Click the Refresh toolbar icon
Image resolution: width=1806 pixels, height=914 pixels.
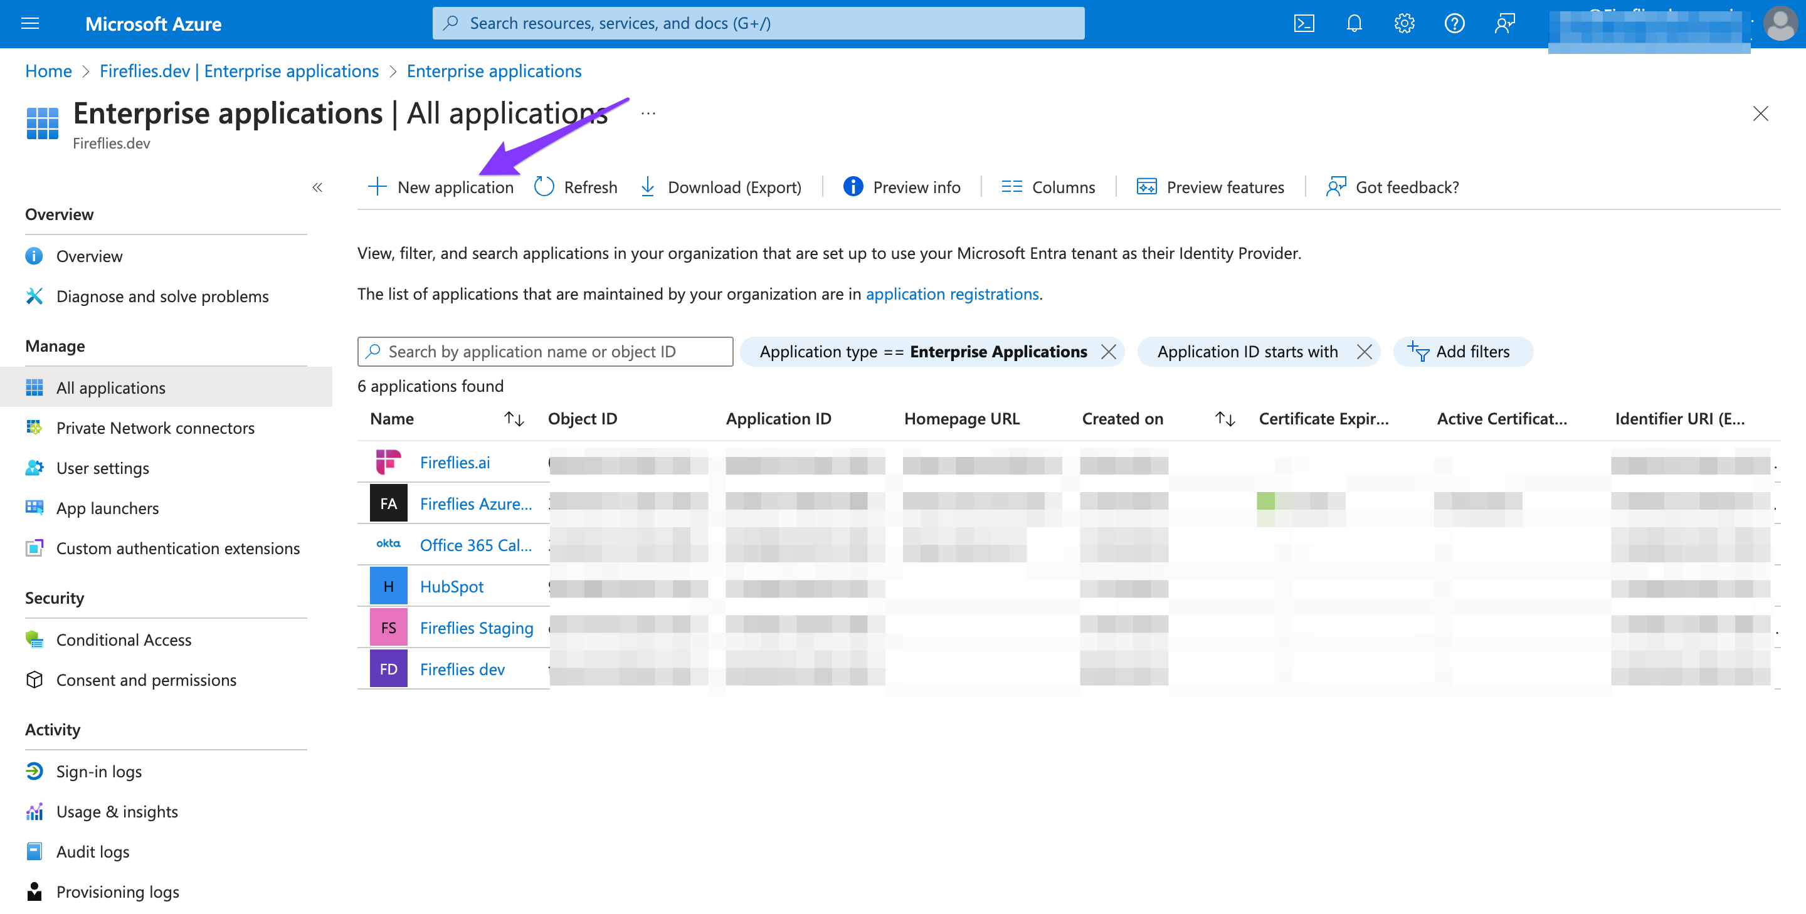tap(544, 187)
